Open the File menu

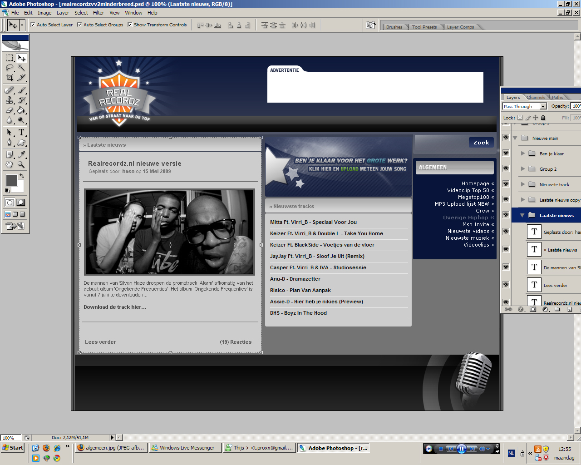coord(15,13)
